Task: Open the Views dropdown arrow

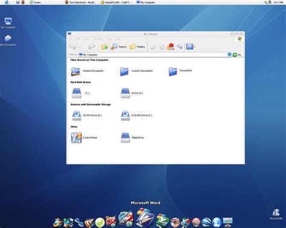Action: pos(194,47)
